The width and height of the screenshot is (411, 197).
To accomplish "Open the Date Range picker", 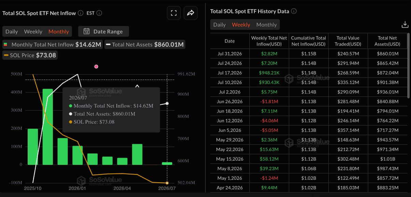I will click(x=103, y=31).
